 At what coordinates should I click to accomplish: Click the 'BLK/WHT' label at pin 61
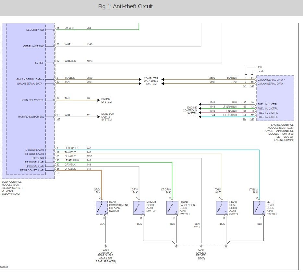coord(70,156)
